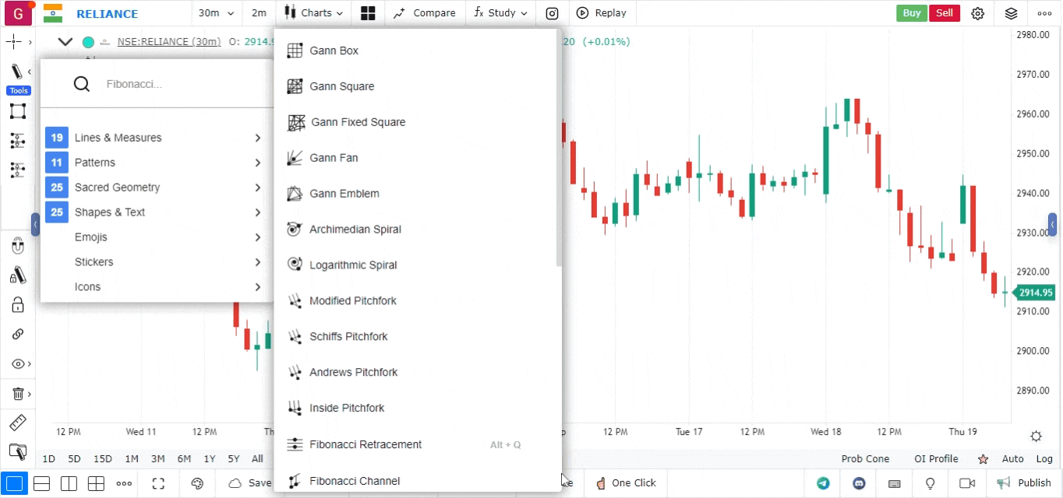Toggle the Log scale option
1063x498 pixels.
[x=1044, y=459]
